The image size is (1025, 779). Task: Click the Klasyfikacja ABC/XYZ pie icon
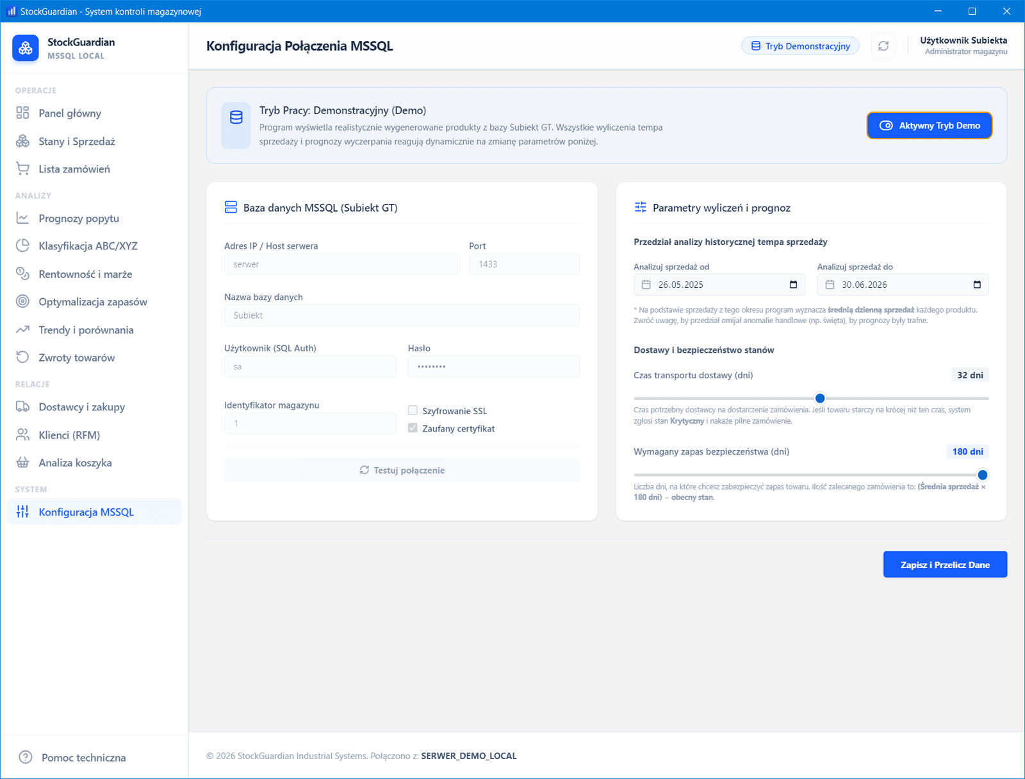click(x=22, y=246)
